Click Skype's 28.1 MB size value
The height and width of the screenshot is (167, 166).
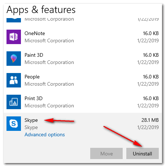(x=150, y=120)
